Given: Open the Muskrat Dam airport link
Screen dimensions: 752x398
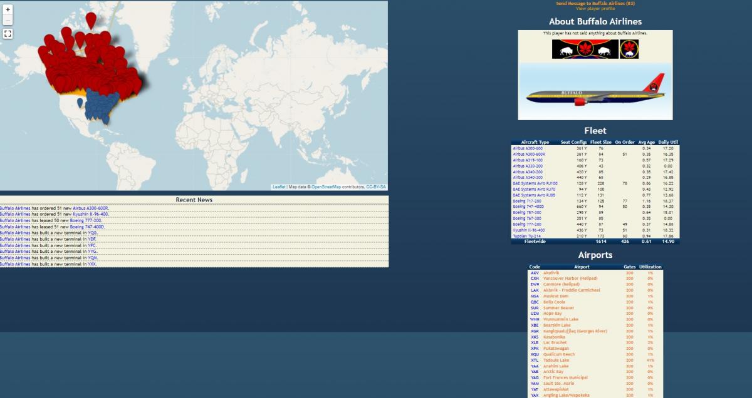Looking at the screenshot, I should tap(557, 296).
